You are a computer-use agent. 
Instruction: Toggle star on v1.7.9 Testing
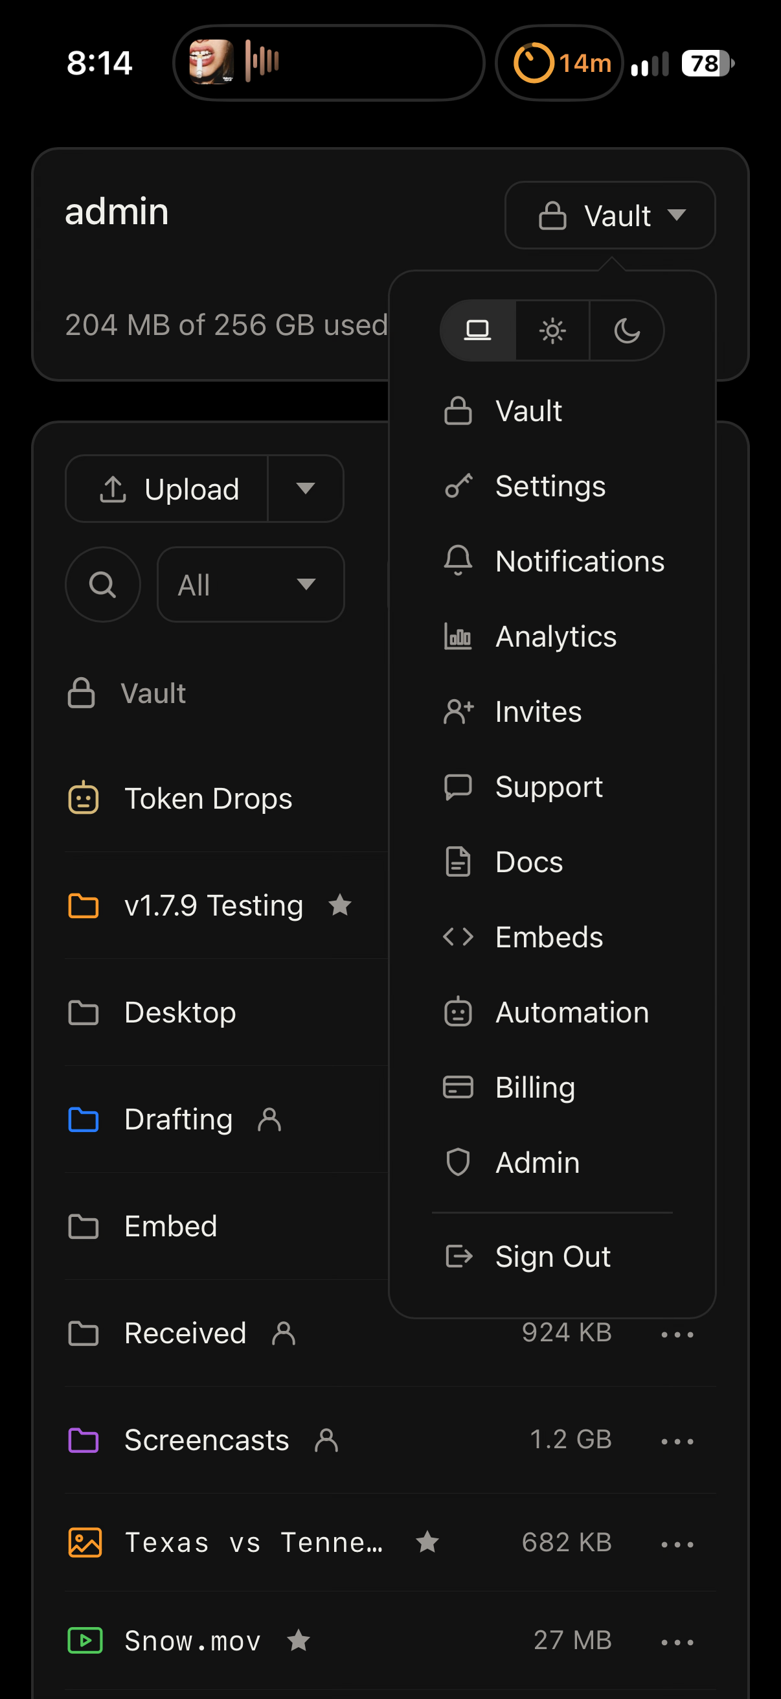[340, 904]
